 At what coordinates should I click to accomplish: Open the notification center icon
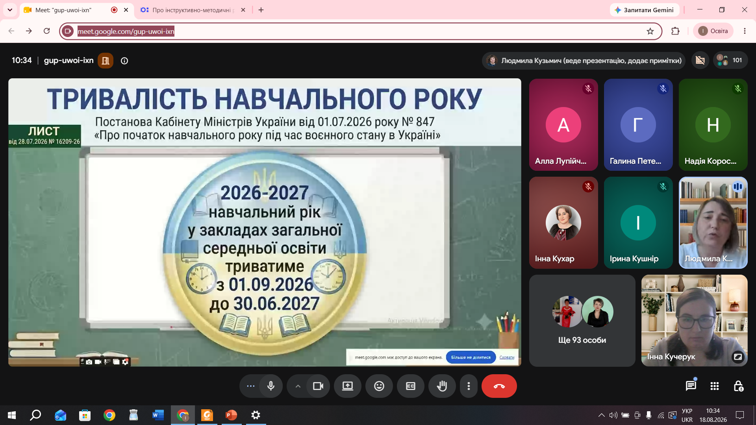point(740,415)
